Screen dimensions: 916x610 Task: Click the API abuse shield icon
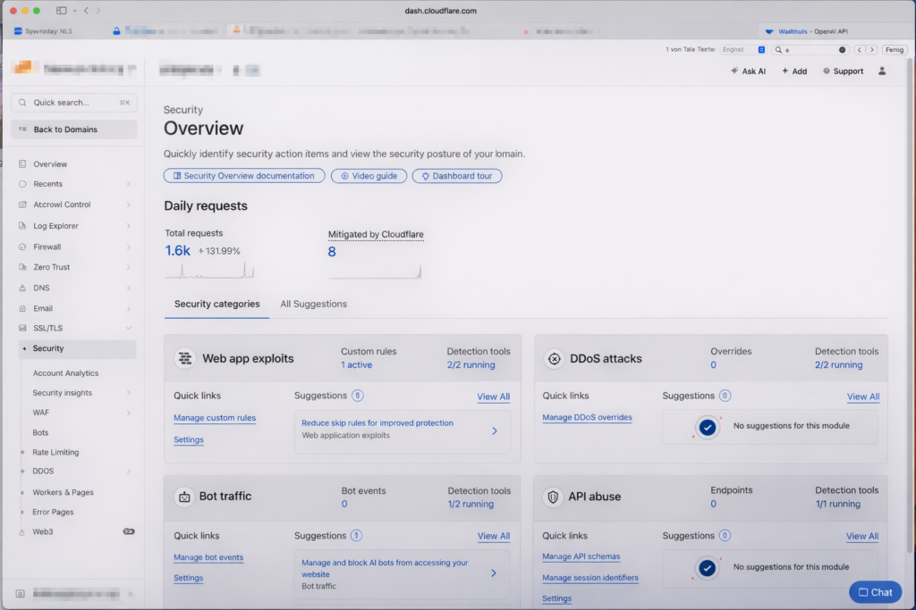553,497
